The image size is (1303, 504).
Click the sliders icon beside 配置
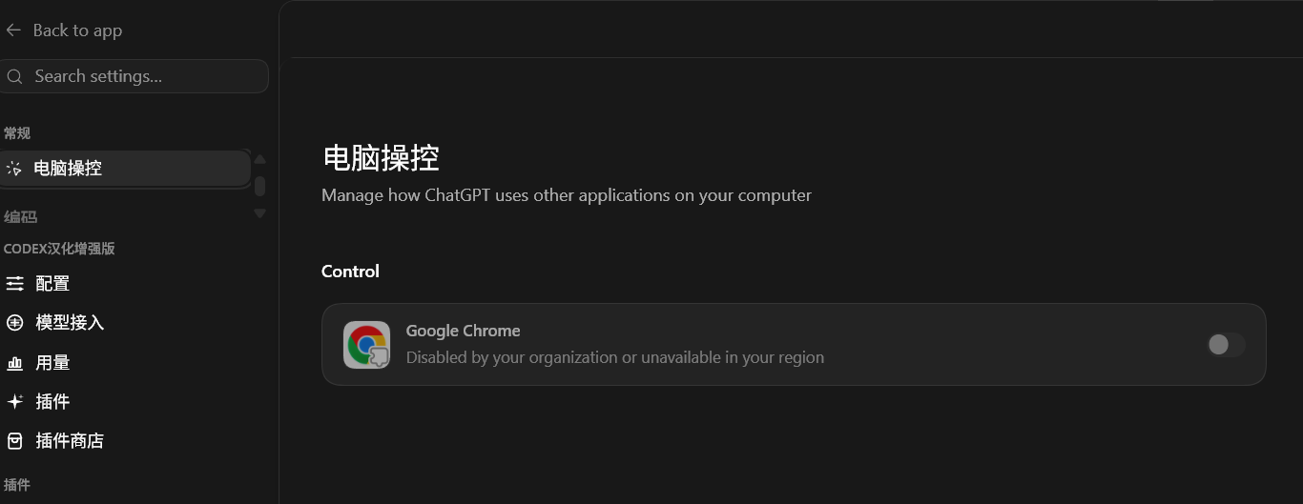click(15, 284)
